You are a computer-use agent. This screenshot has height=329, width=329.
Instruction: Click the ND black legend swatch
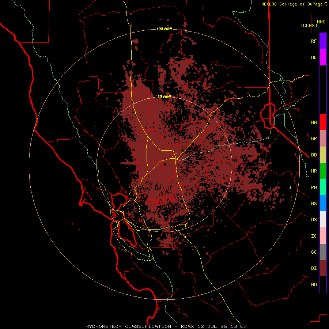point(323,284)
